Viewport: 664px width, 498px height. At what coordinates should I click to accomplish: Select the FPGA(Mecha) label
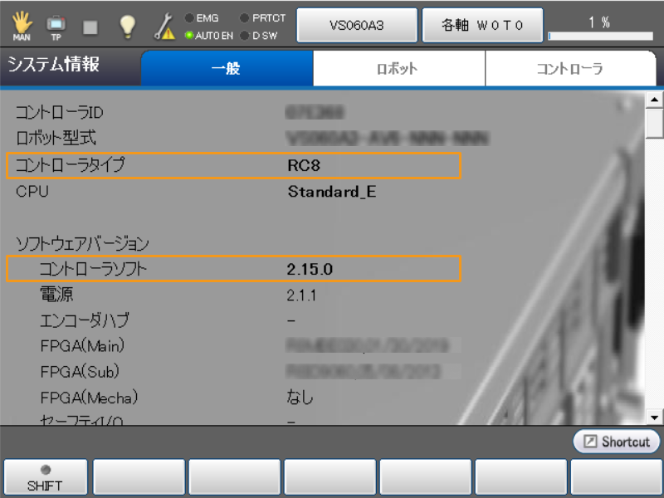[89, 398]
